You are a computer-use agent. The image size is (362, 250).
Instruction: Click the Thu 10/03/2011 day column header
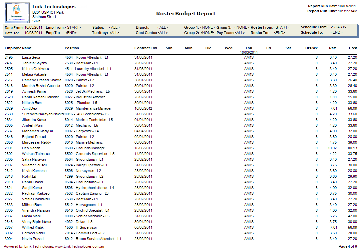[x=248, y=50]
